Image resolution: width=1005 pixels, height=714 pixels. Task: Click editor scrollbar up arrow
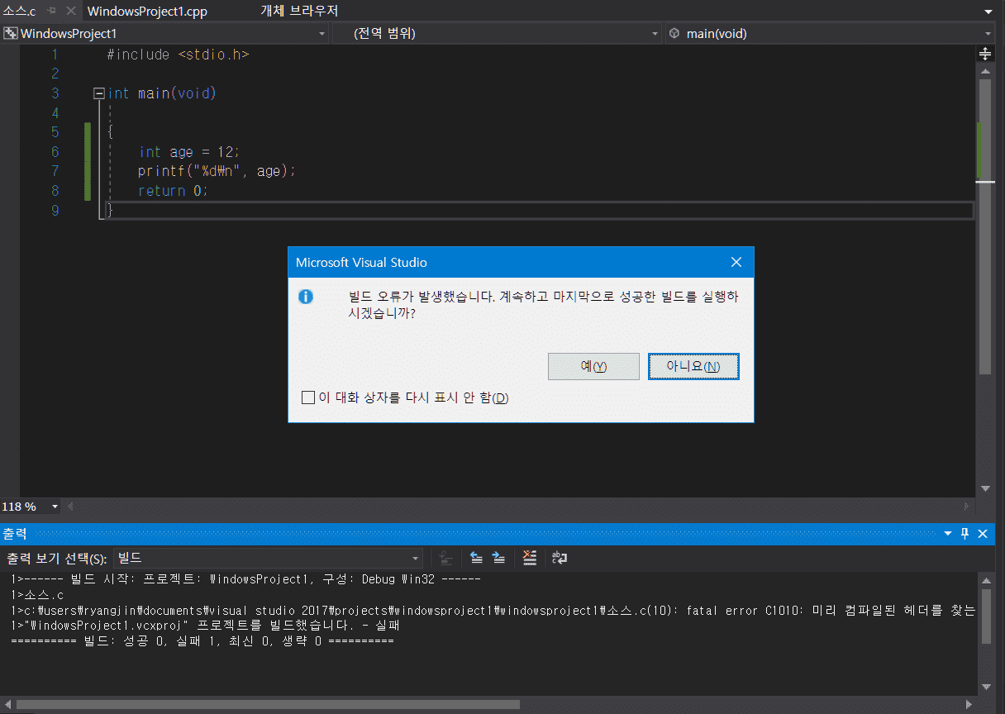point(985,71)
